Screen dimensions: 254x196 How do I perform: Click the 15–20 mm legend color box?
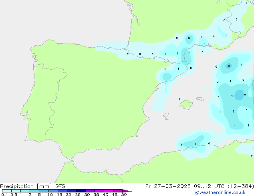[62, 191]
